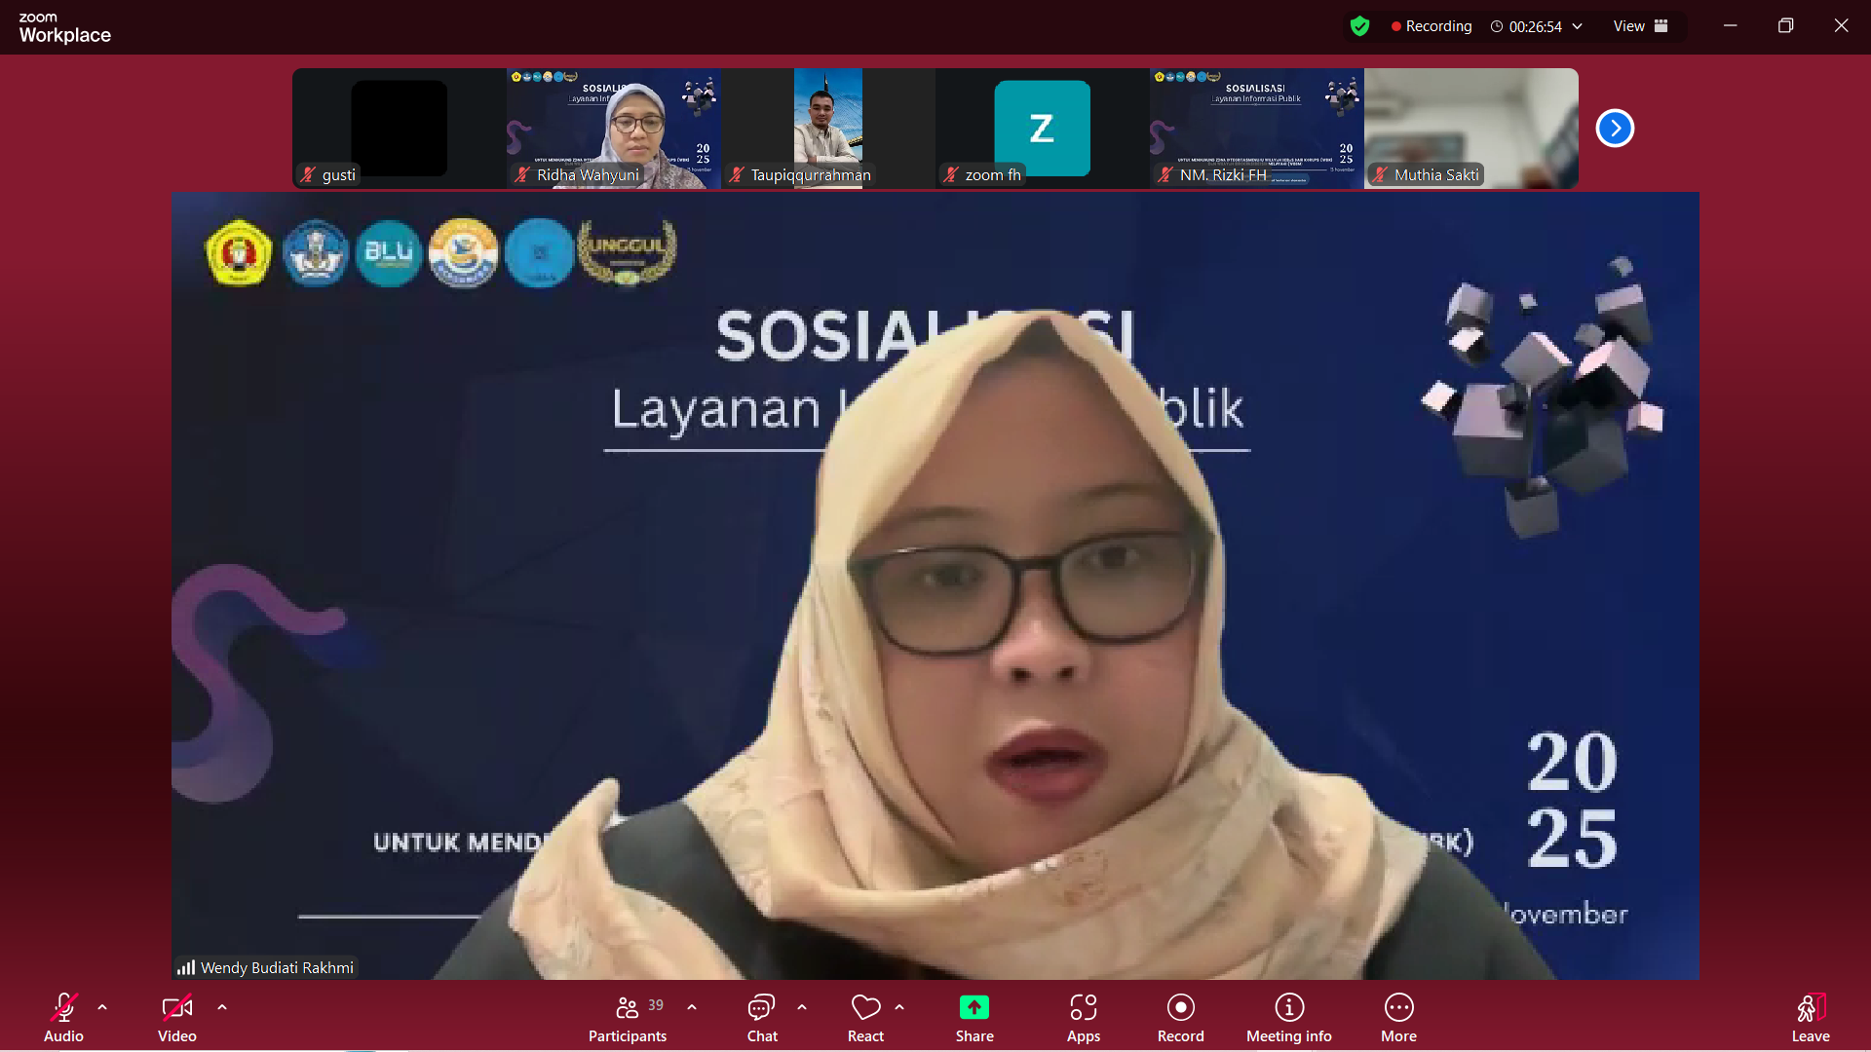Select Ridha Wahyuni's video thumbnail
Screen dimensions: 1871x1052
coord(613,128)
